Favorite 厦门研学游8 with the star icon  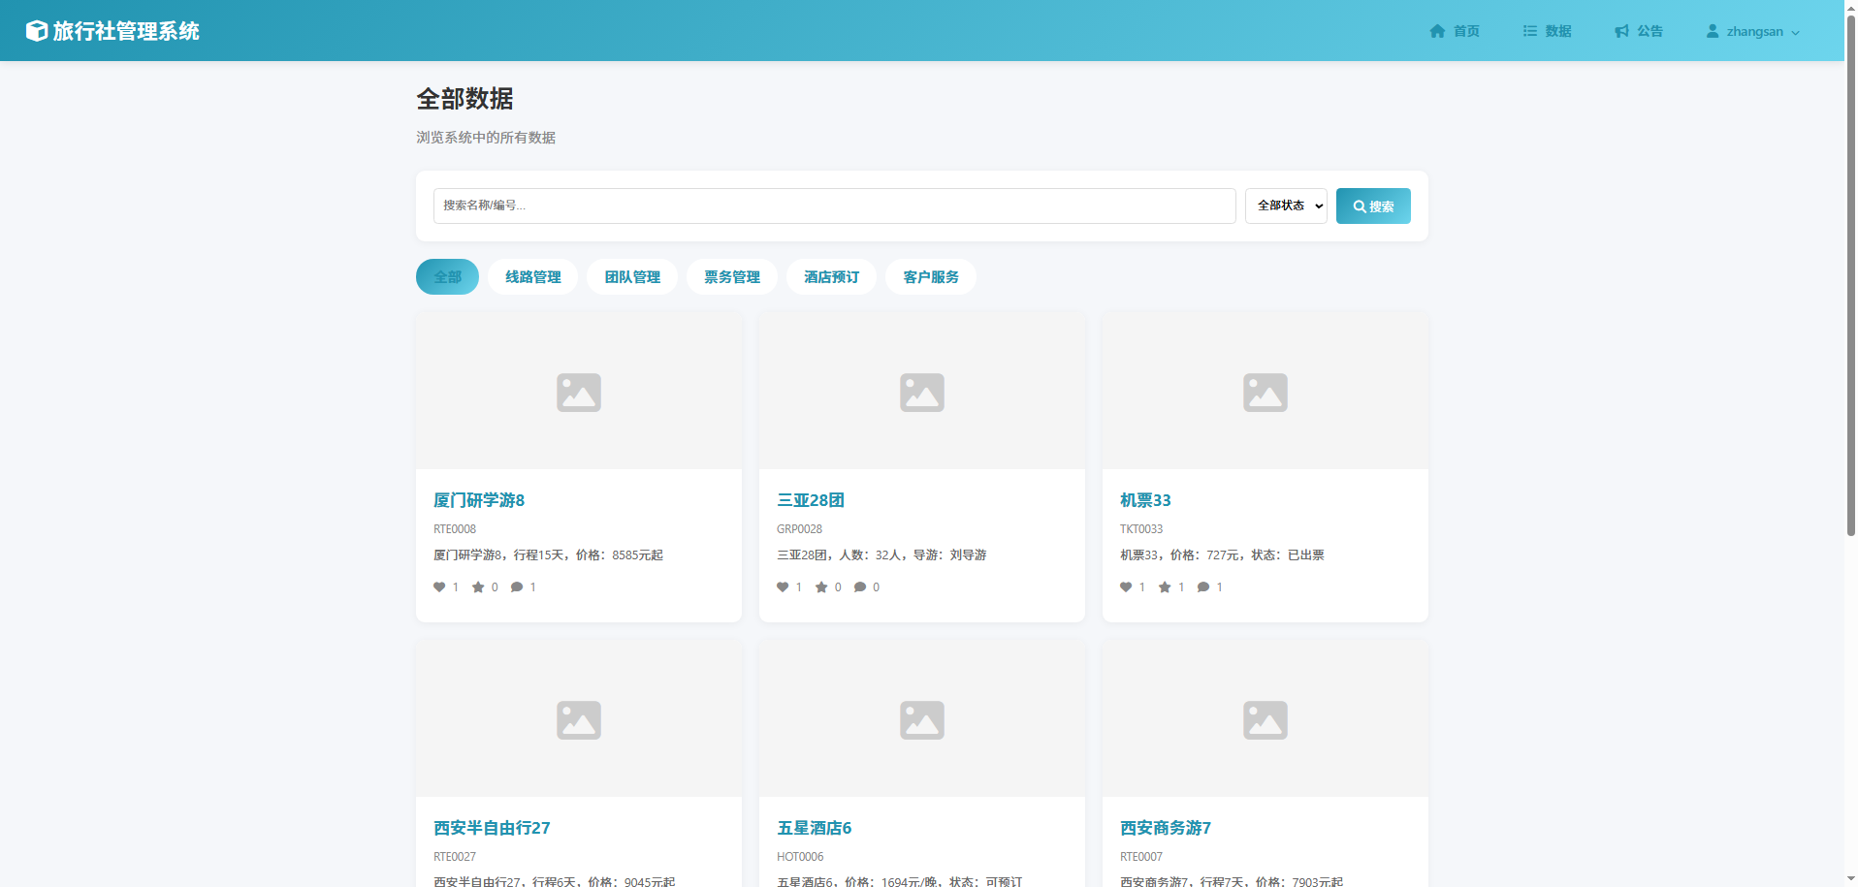pos(478,586)
